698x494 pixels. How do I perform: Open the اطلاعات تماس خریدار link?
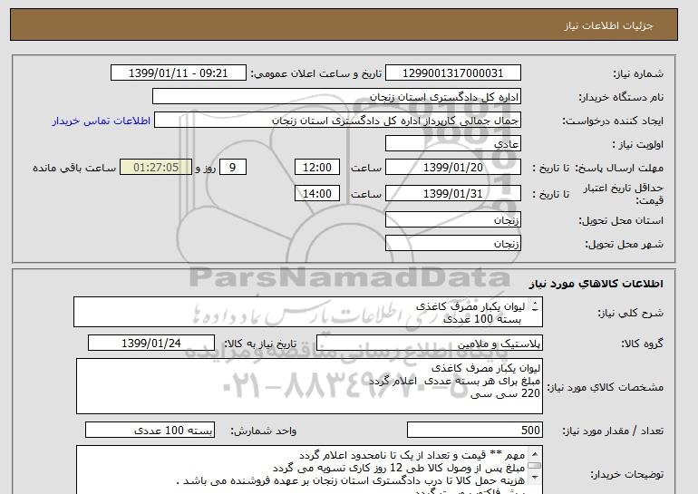[x=102, y=121]
